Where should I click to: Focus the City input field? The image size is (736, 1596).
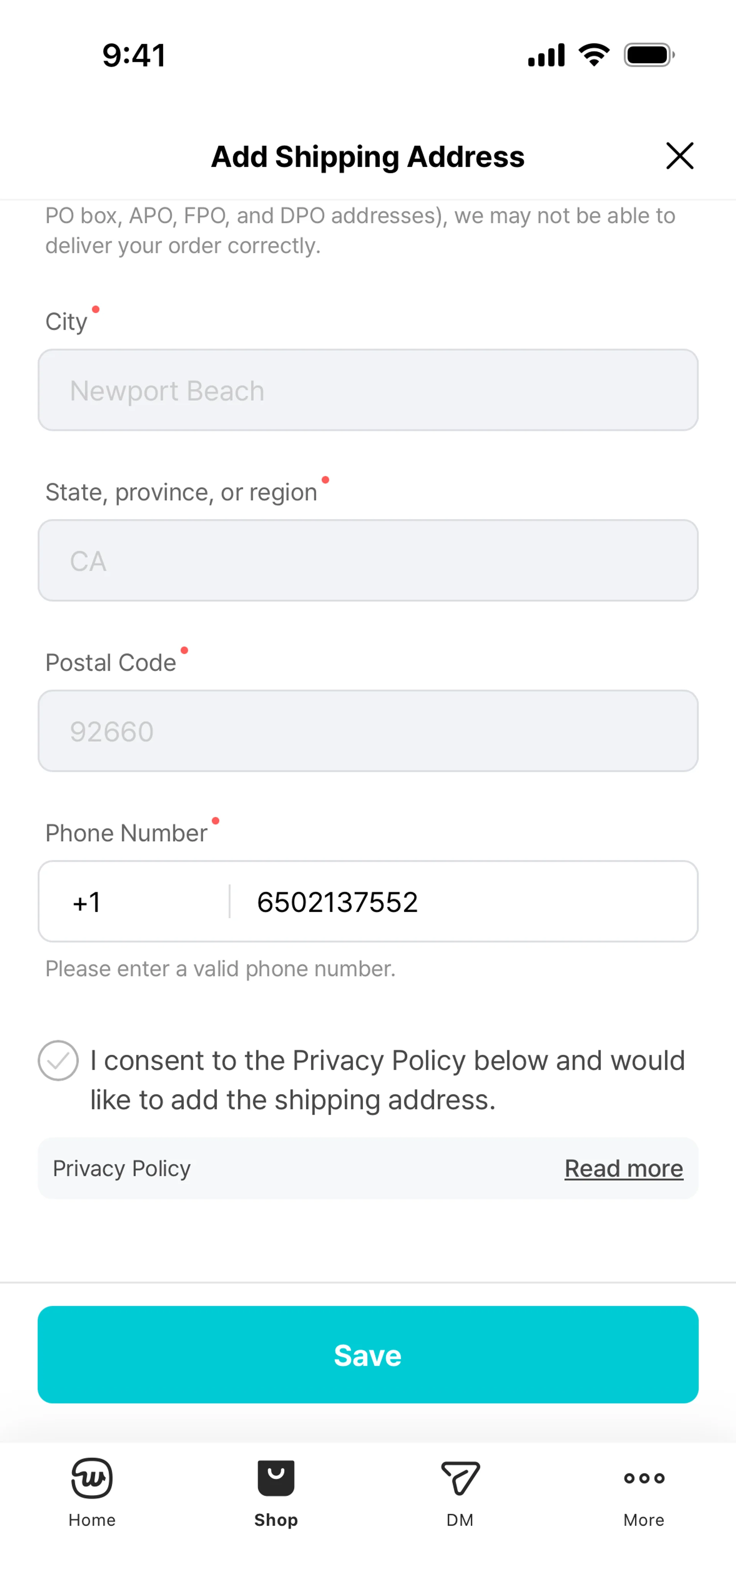tap(368, 390)
